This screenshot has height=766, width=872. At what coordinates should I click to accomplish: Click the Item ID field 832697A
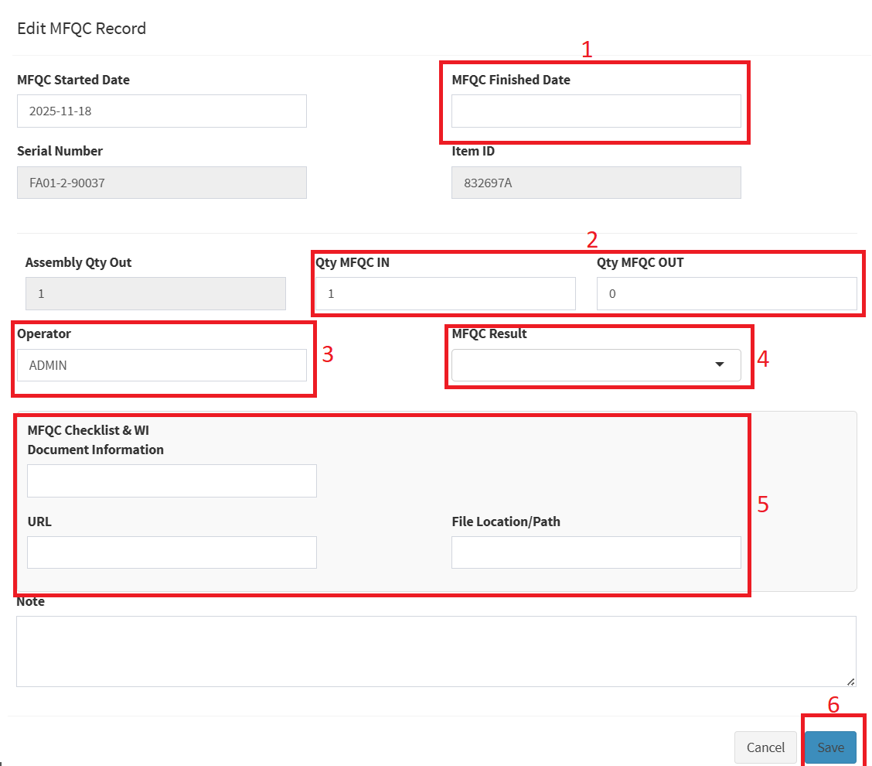(596, 183)
